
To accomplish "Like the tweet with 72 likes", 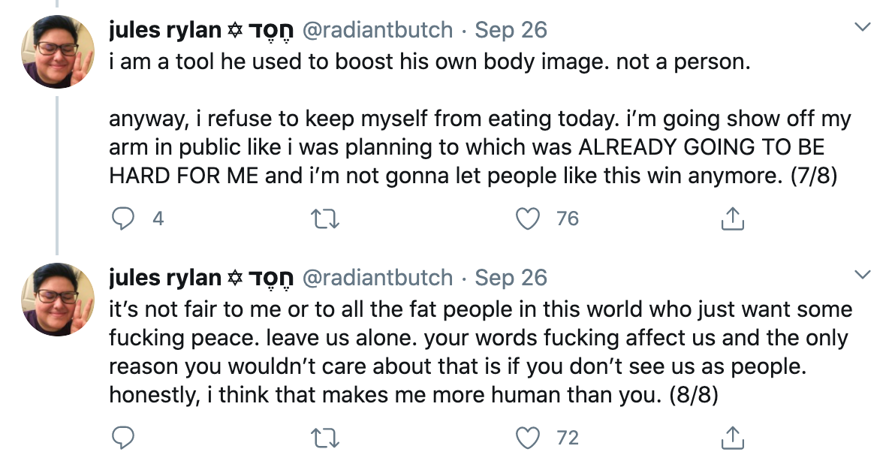I will coord(527,438).
